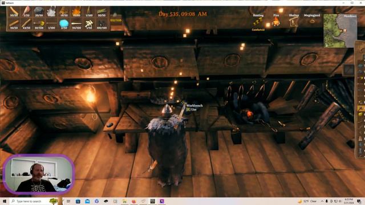This screenshot has height=205, width=365.
Task: Select the yellow-fletched arrows slot showing 30/100
Action: coord(39,24)
